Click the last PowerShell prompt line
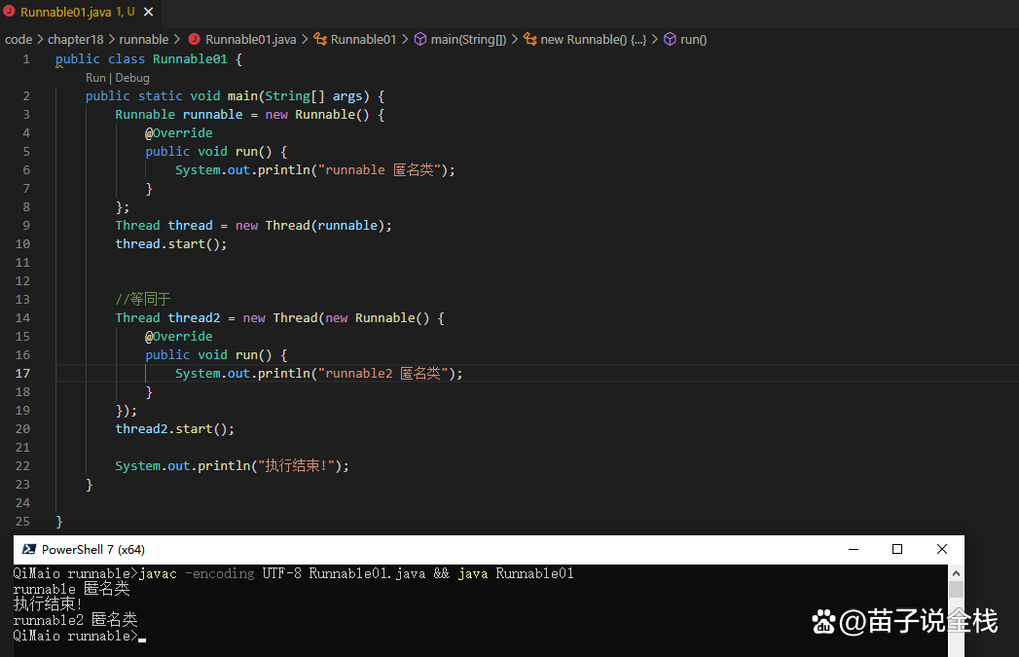1019x657 pixels. [76, 636]
